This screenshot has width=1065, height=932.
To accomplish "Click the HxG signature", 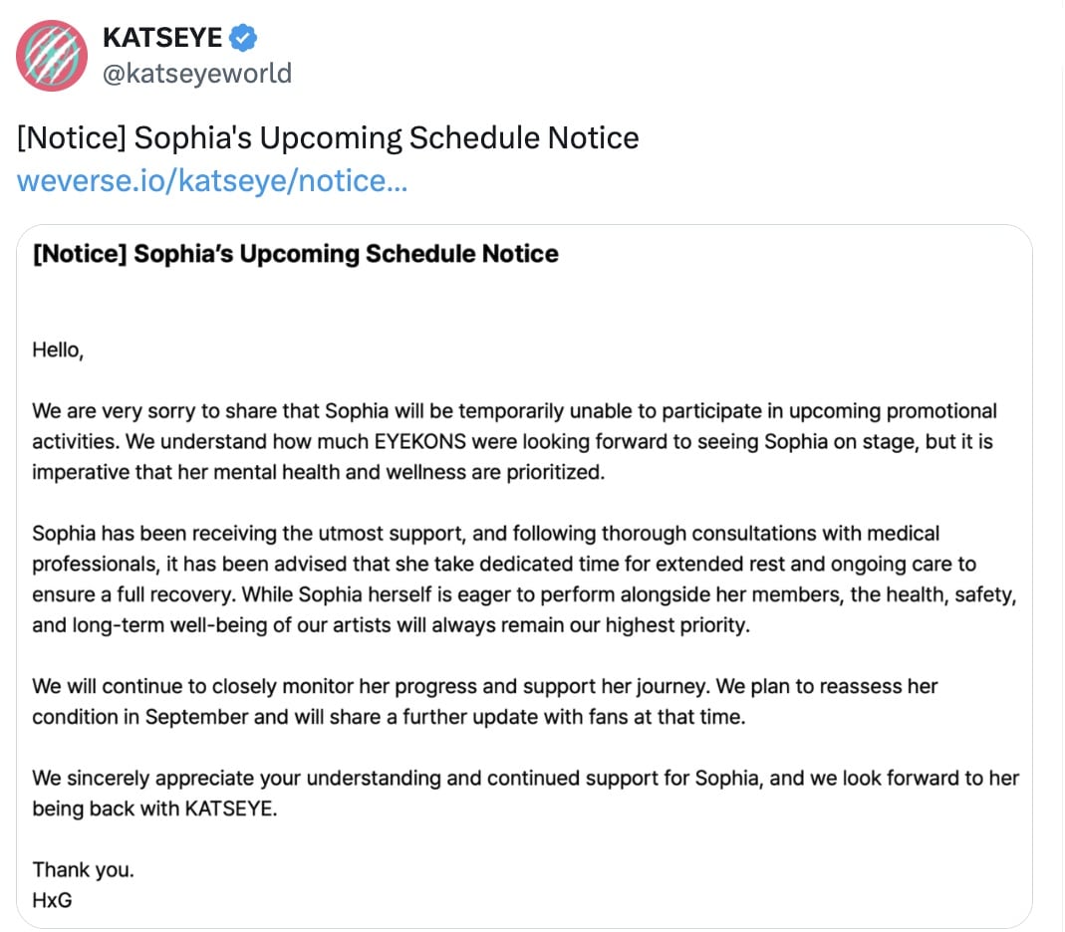I will tap(52, 900).
